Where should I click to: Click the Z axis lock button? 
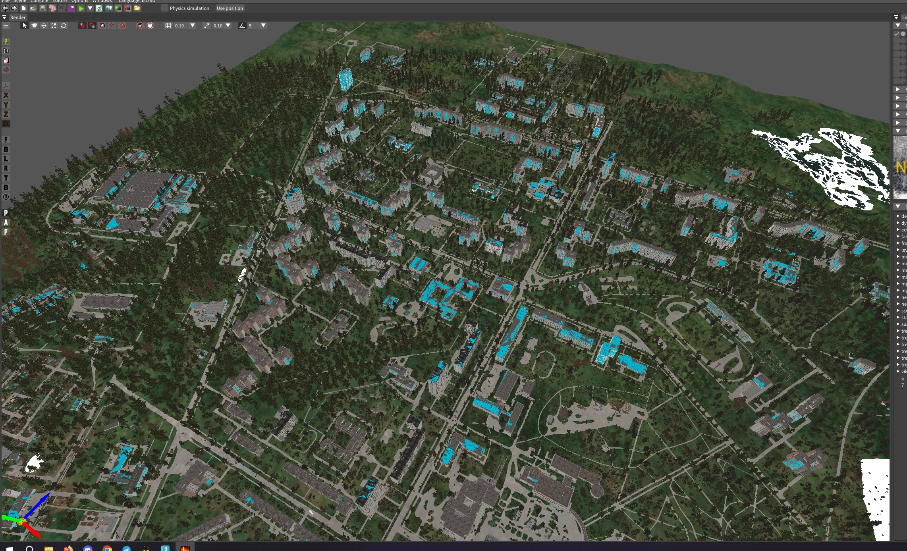(x=6, y=114)
